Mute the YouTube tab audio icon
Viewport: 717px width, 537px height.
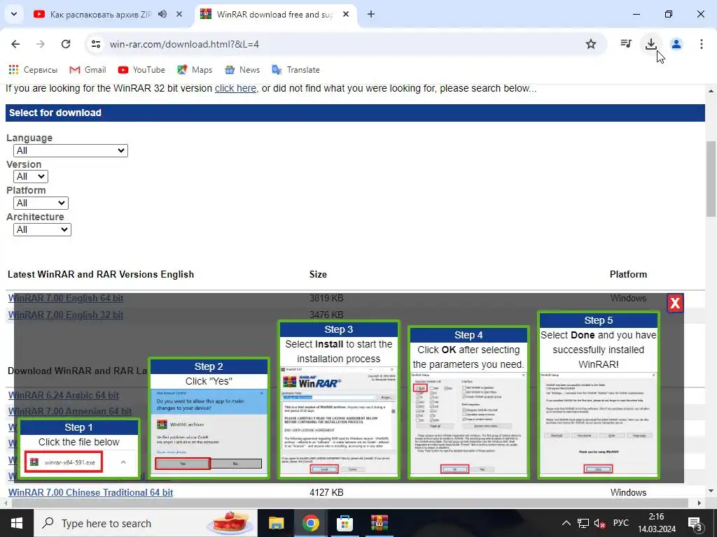pyautogui.click(x=162, y=14)
